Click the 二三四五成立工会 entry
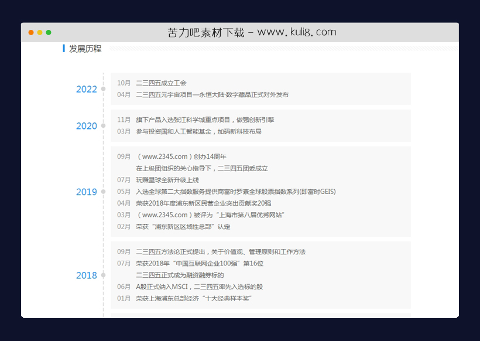Screen dimensions: 480x341 pyautogui.click(x=161, y=83)
